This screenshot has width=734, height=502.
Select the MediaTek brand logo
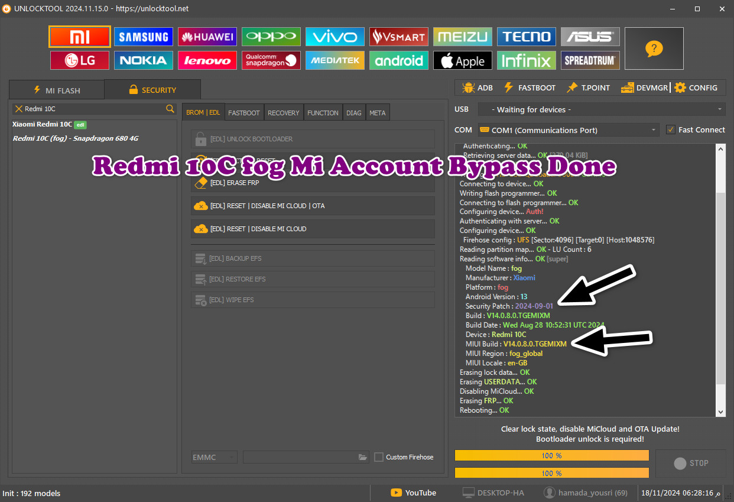(335, 60)
